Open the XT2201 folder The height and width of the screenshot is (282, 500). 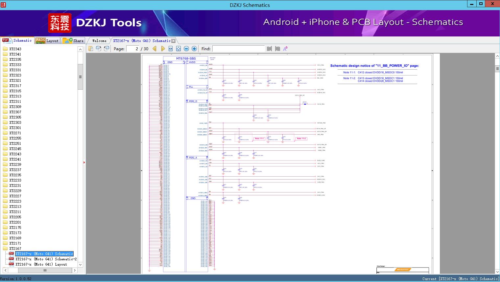tap(15, 222)
